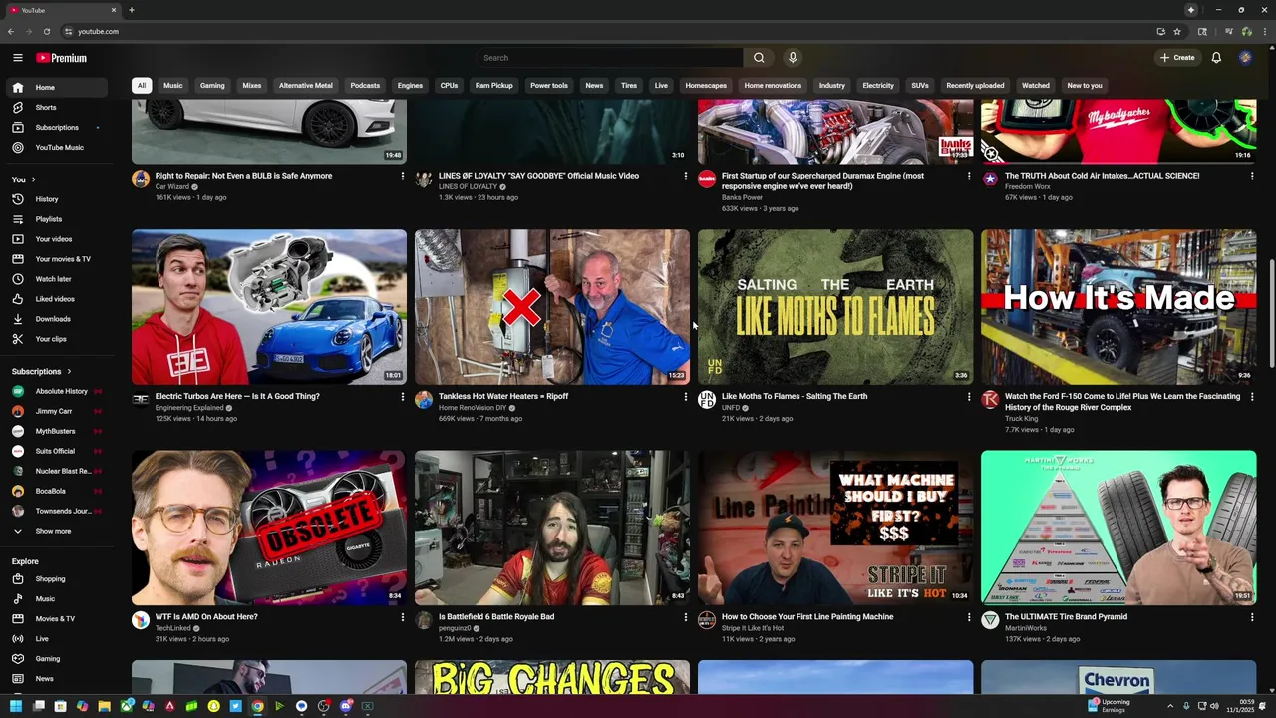The width and height of the screenshot is (1276, 718).
Task: Click the search magnifier button
Action: click(759, 58)
